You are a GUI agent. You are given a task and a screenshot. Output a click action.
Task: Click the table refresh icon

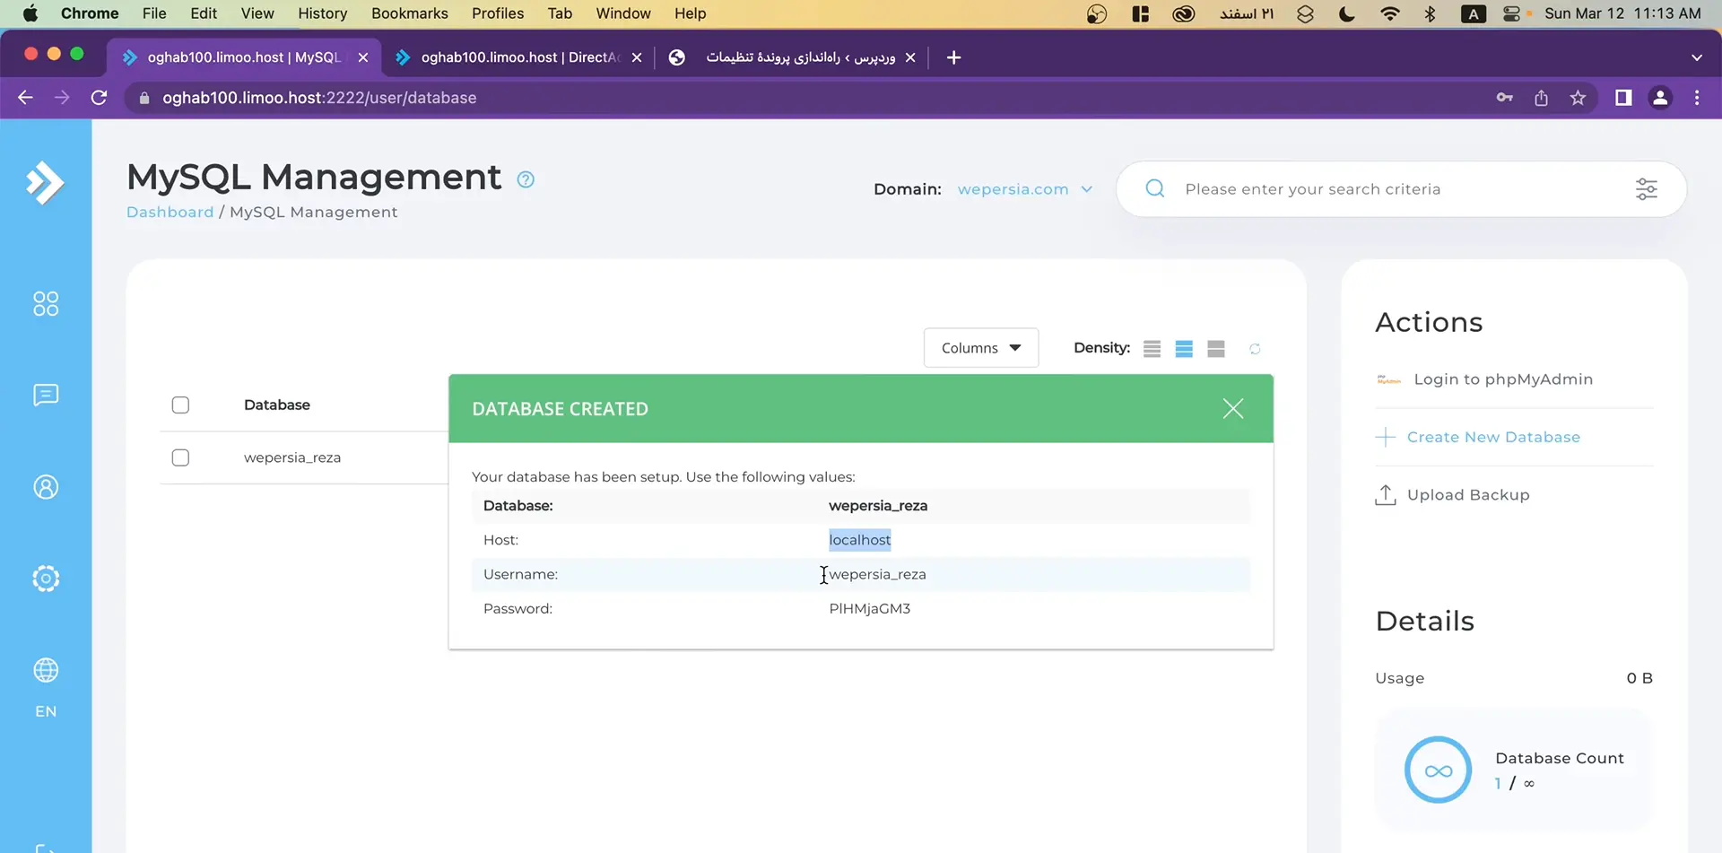1255,349
